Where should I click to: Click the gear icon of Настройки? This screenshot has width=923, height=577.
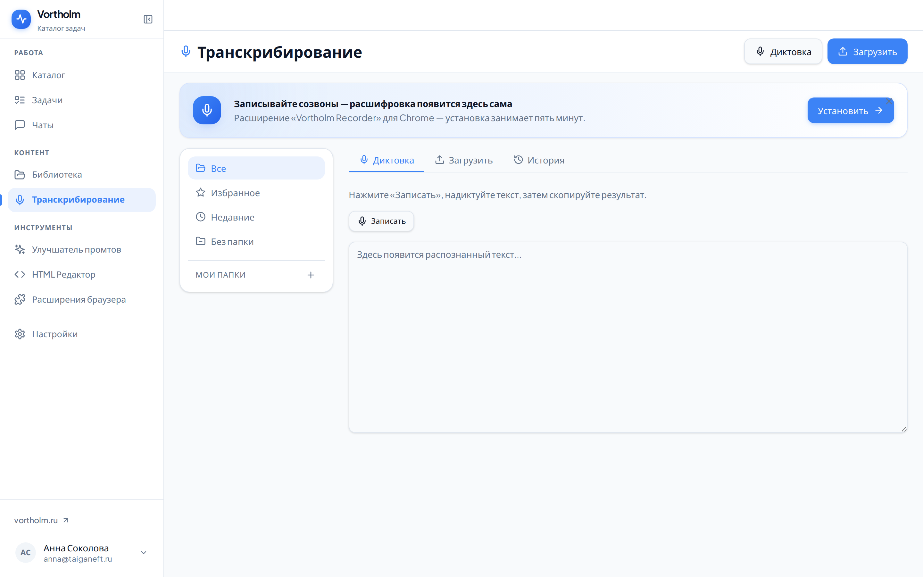coord(20,334)
